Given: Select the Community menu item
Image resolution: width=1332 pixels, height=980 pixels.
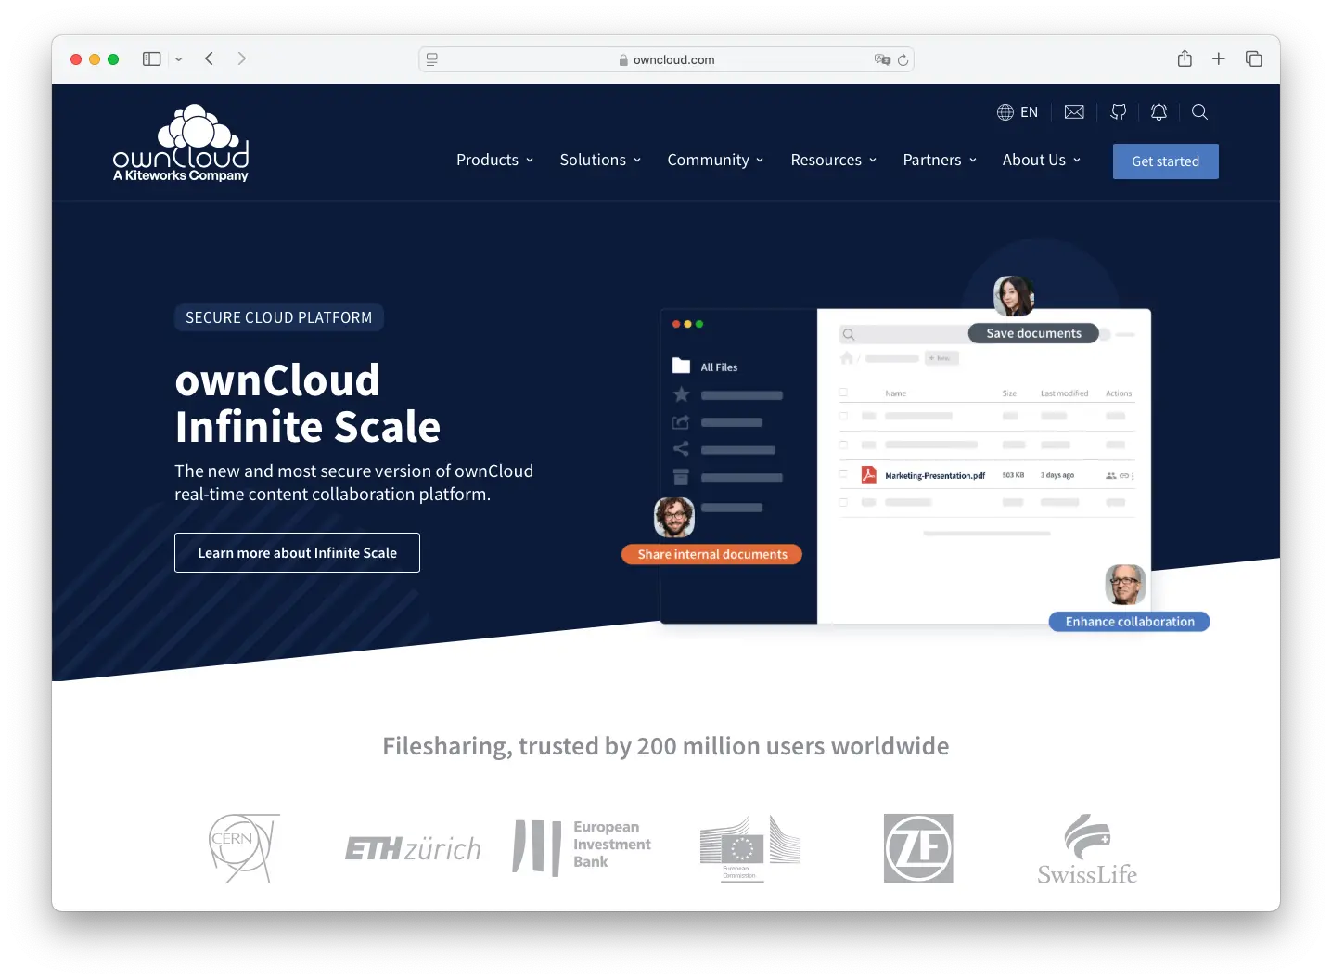Looking at the screenshot, I should (709, 160).
